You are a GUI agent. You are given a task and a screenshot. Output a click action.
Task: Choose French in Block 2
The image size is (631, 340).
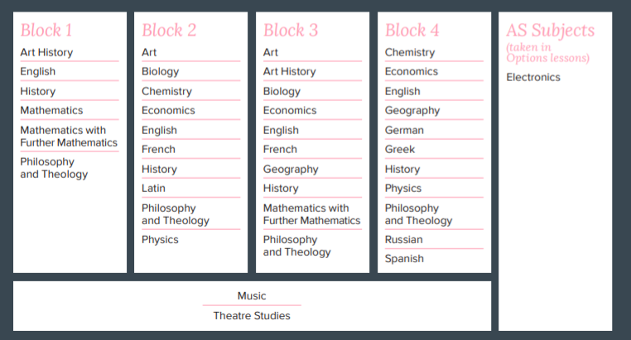click(x=158, y=149)
